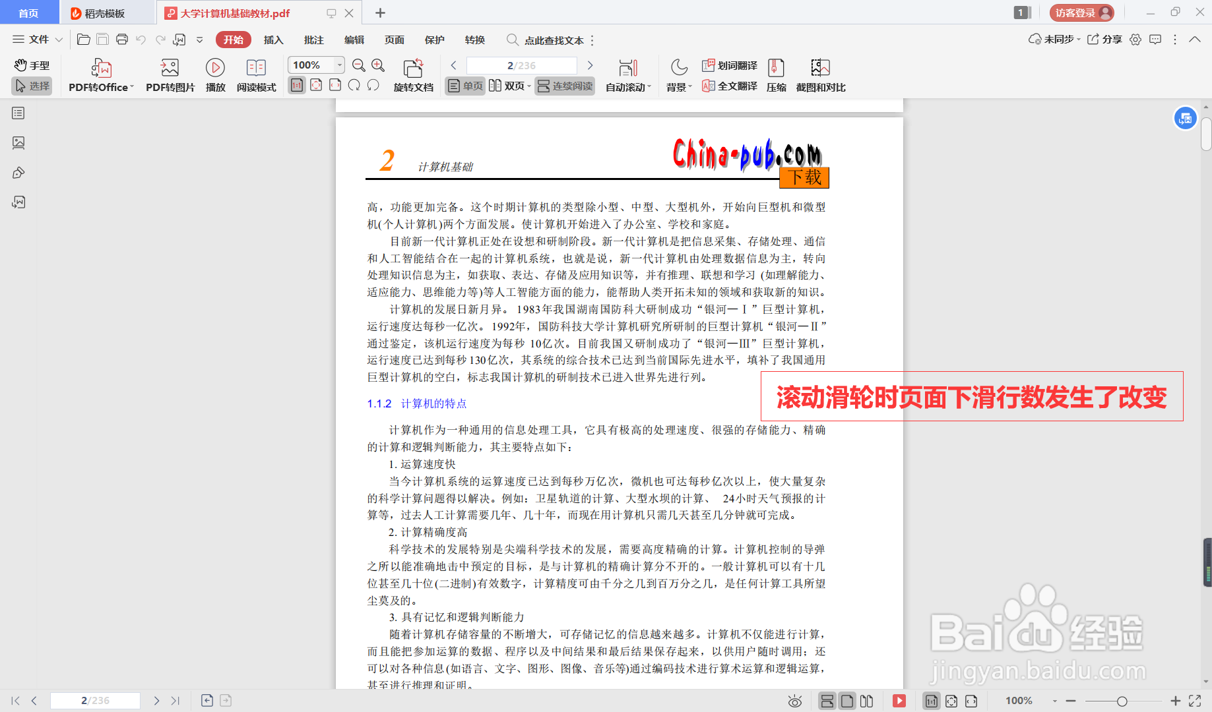Toggle actual size 1:1 in ribbon

[297, 86]
